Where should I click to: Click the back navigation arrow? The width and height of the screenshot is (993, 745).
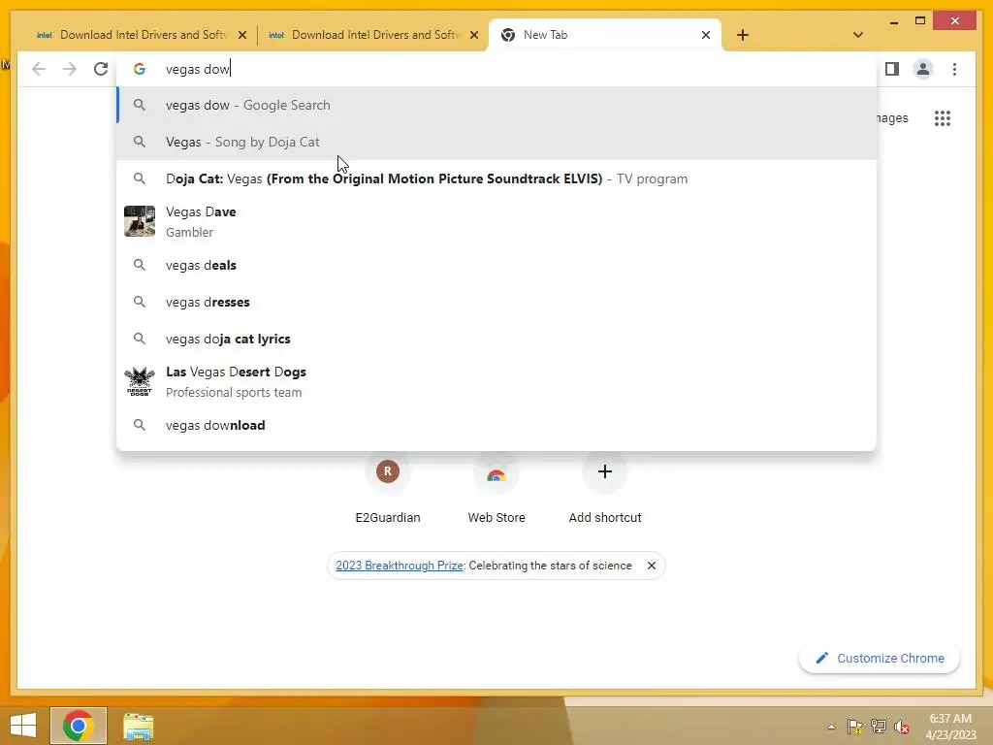pyautogui.click(x=39, y=69)
